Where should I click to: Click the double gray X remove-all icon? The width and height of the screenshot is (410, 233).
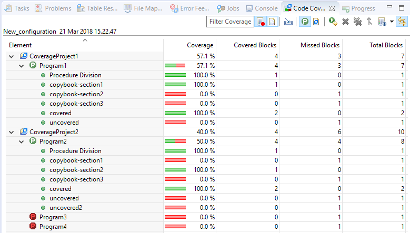coord(357,22)
